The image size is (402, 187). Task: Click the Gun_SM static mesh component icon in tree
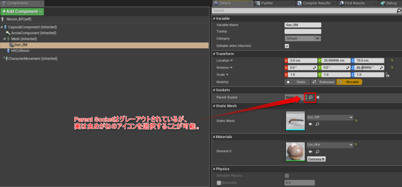pos(11,45)
